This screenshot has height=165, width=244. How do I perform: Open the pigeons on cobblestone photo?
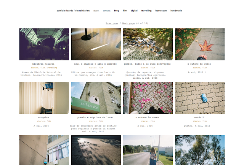click(148, 44)
